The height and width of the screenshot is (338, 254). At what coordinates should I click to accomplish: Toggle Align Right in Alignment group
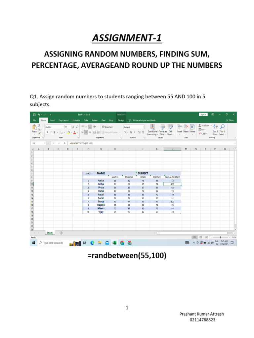point(90,132)
